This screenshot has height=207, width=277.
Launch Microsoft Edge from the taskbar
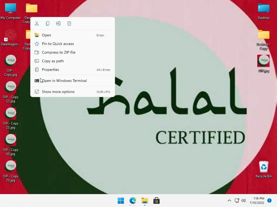point(133,201)
